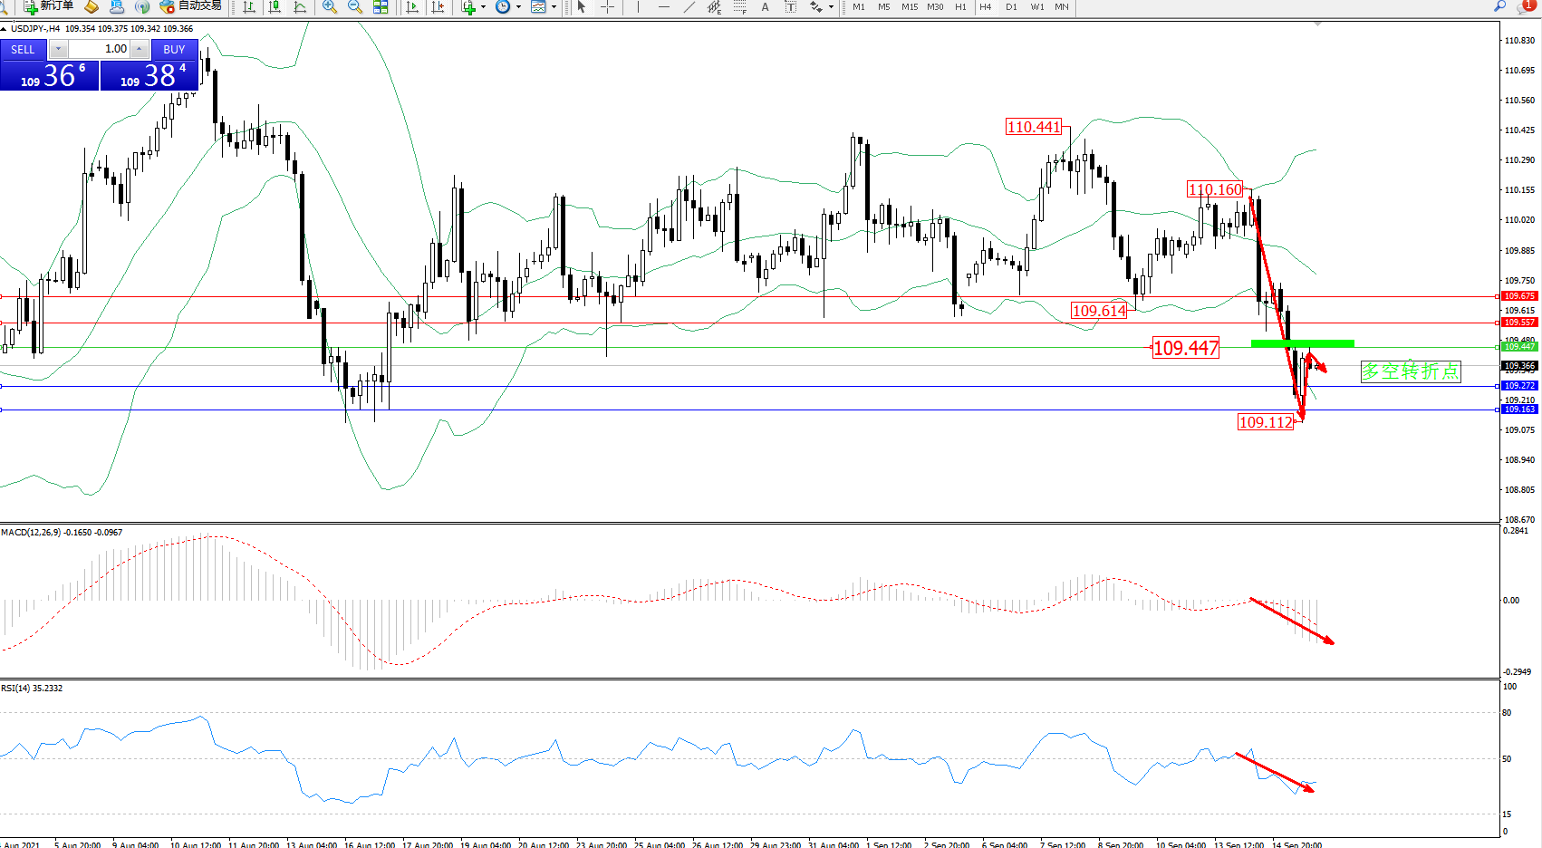Switch to the M15 timeframe
Image resolution: width=1542 pixels, height=848 pixels.
pos(909,7)
